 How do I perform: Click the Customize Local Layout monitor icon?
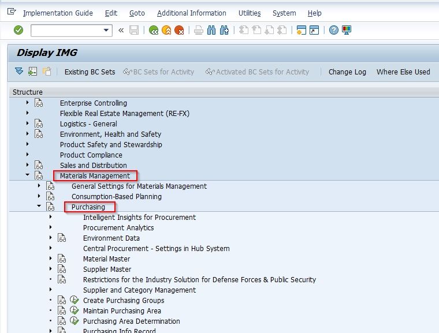[347, 30]
